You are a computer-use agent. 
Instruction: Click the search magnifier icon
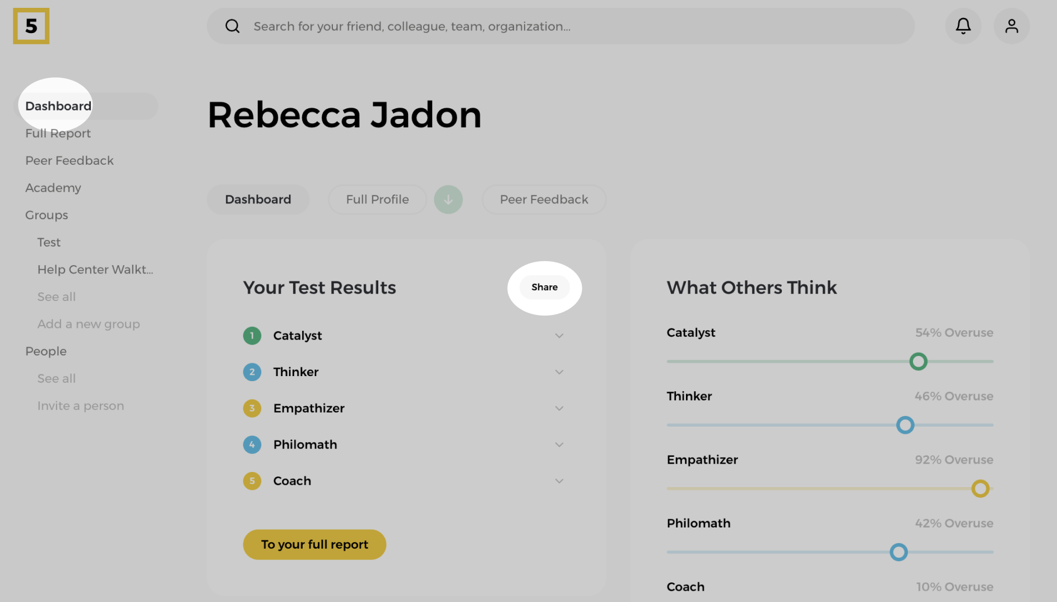[233, 26]
